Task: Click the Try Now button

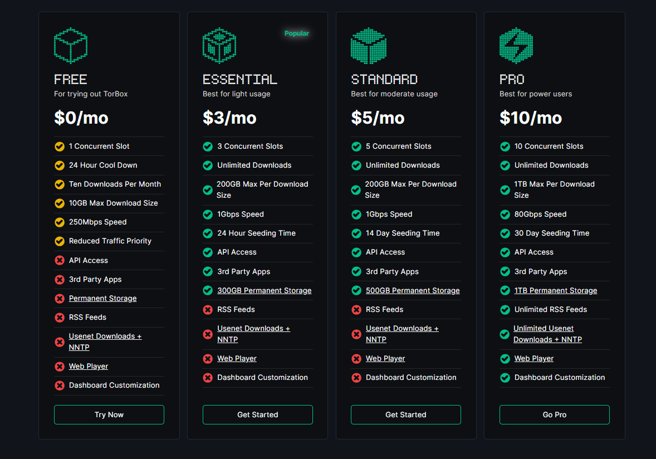Action: 109,414
